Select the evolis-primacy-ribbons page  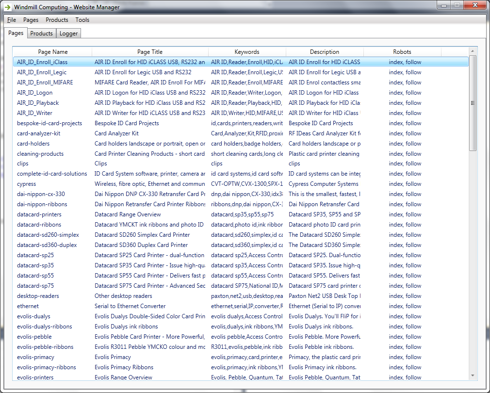[x=47, y=367]
